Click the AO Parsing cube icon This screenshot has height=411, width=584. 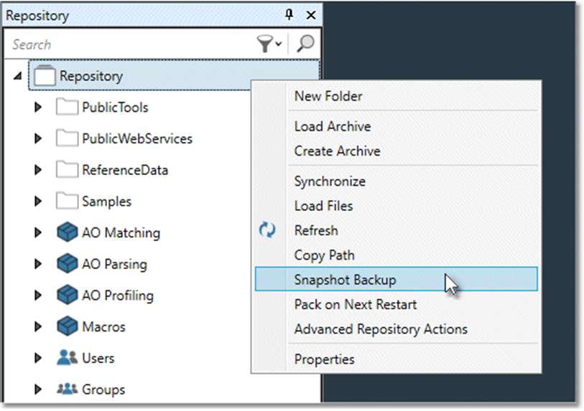[x=67, y=264]
